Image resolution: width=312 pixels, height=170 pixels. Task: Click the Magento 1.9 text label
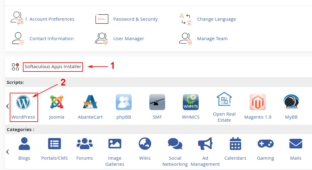pyautogui.click(x=258, y=117)
